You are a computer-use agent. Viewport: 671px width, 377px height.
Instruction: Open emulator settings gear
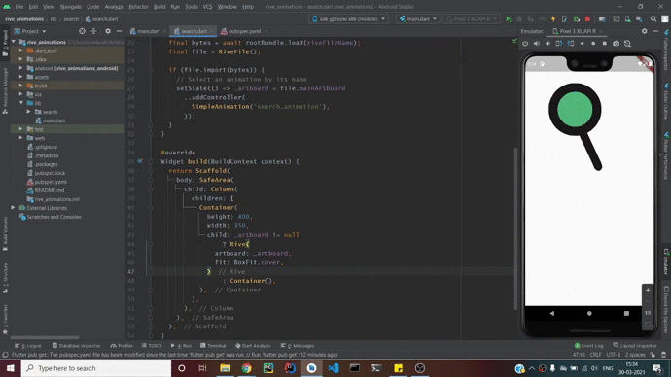[644, 31]
